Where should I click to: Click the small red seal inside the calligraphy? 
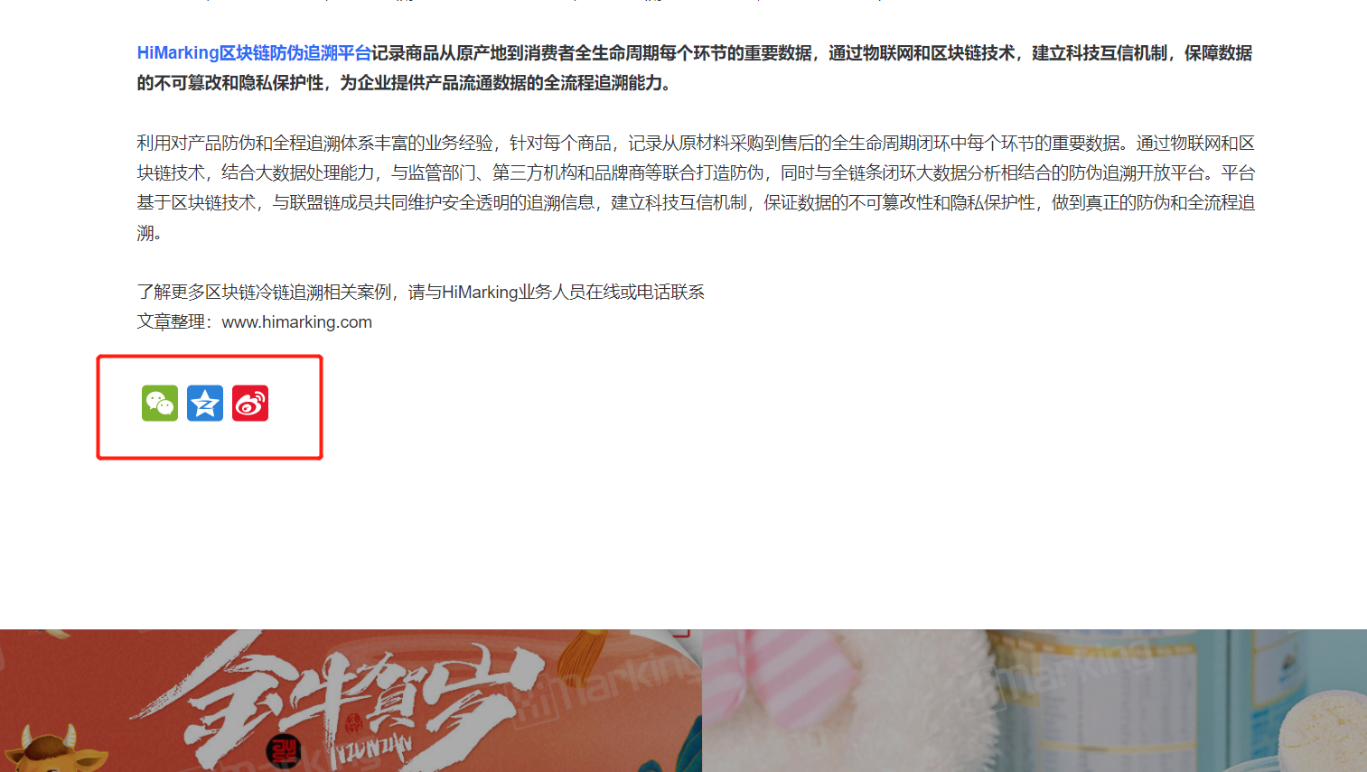[x=353, y=722]
